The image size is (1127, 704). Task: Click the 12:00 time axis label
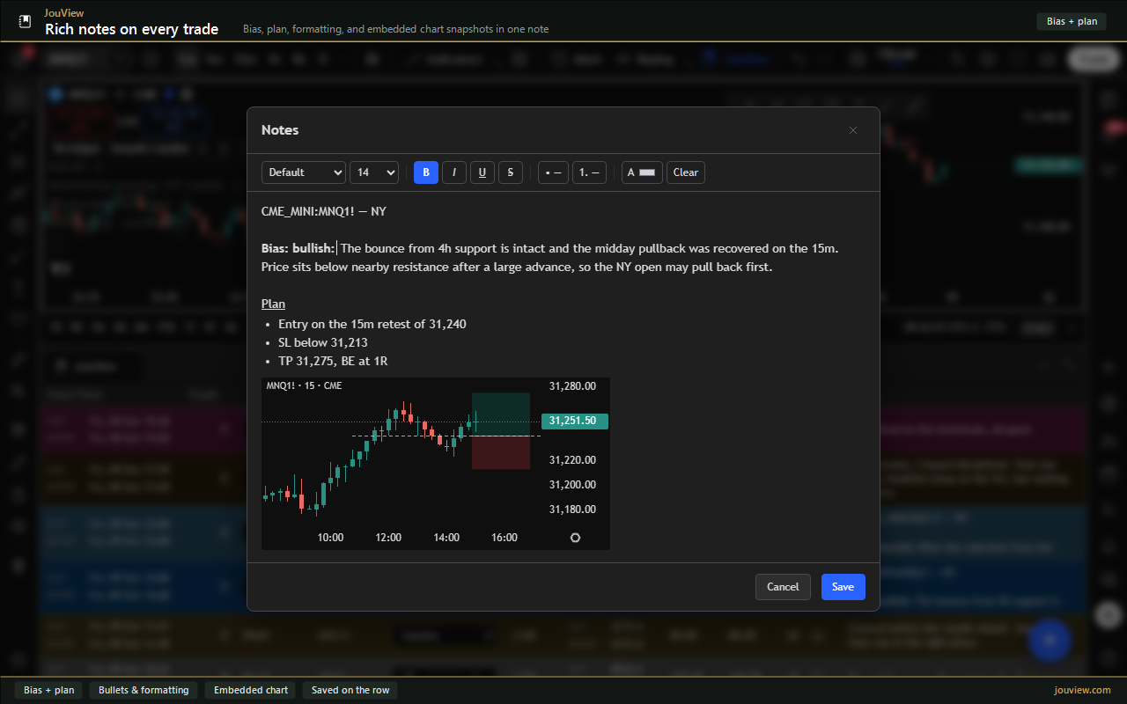388,537
